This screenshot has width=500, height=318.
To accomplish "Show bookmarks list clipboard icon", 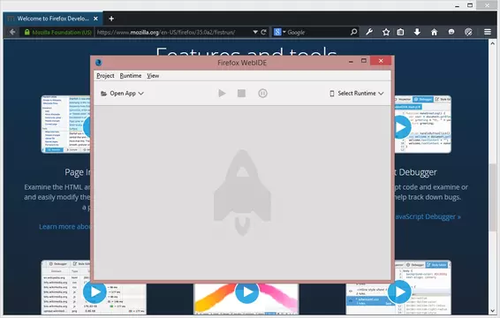I will (x=400, y=32).
